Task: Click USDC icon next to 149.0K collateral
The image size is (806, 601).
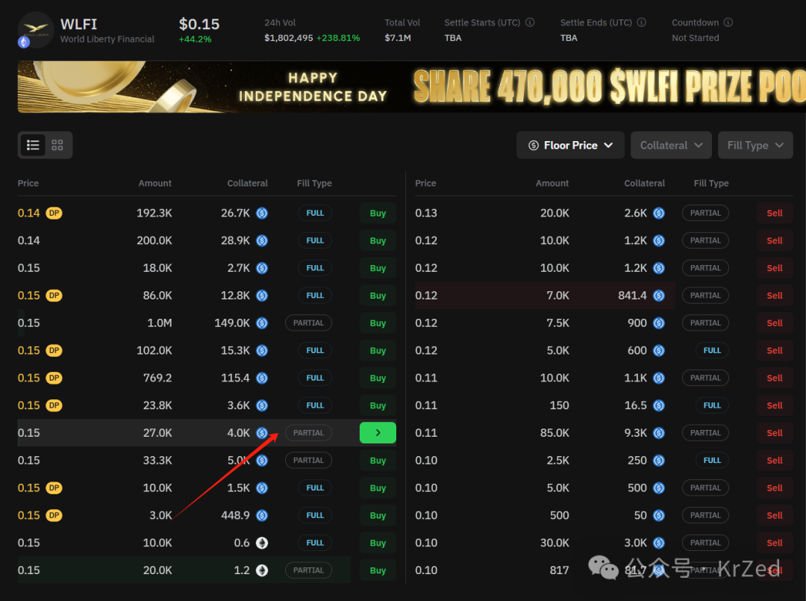Action: pos(262,323)
